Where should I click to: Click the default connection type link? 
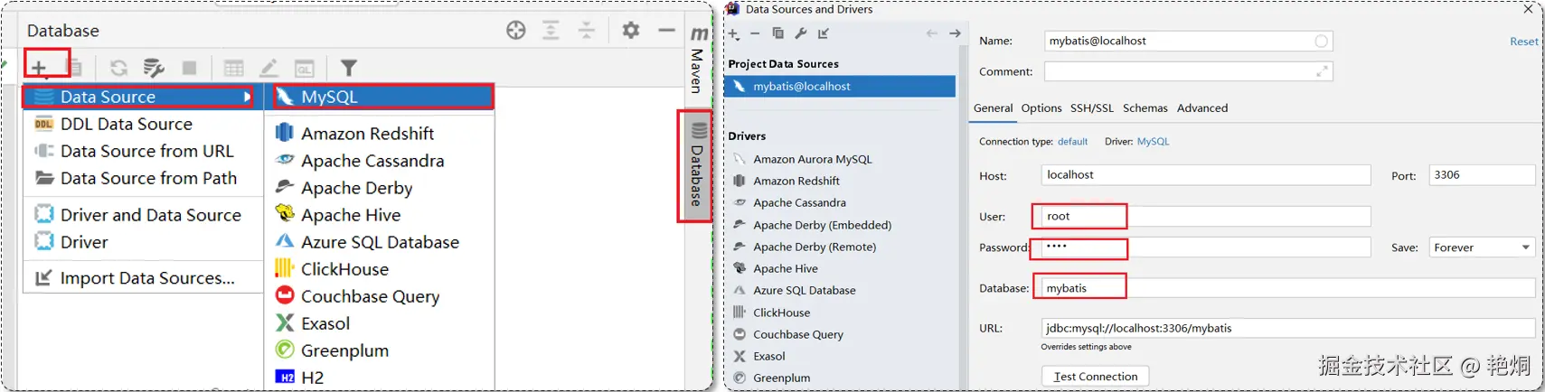1072,142
